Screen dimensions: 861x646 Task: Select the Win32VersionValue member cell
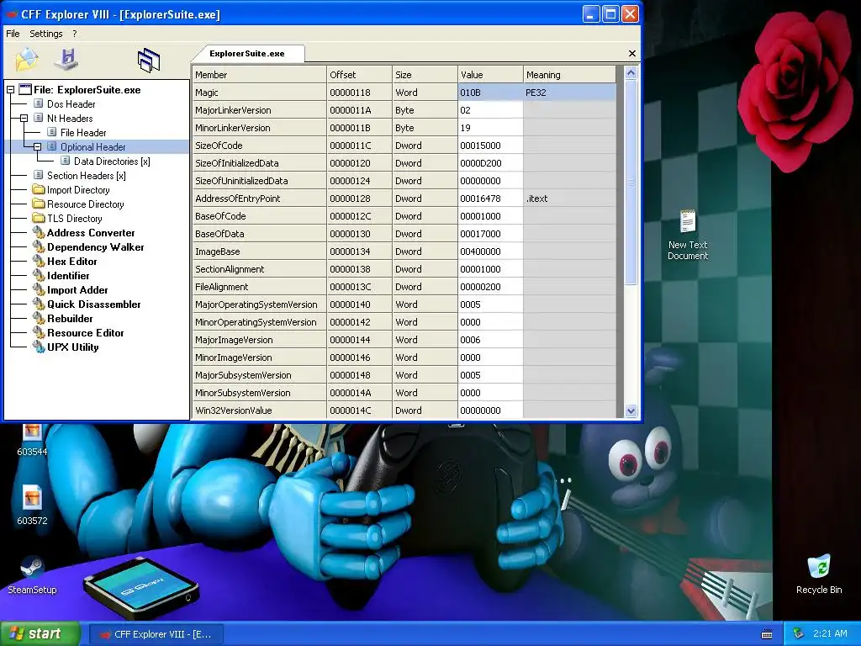click(259, 410)
